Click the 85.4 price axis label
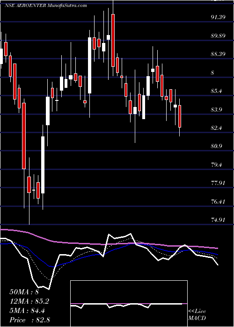 tap(216, 91)
